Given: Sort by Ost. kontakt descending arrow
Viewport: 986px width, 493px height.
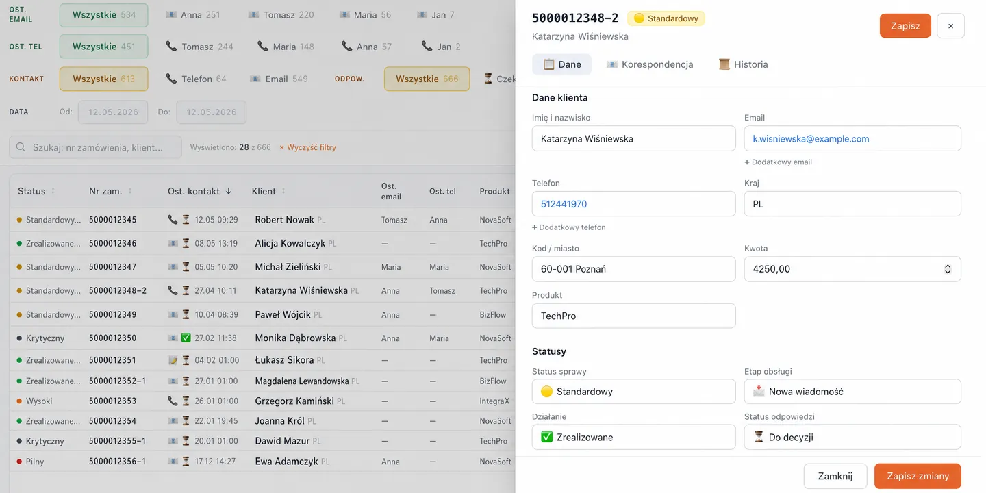Looking at the screenshot, I should tap(229, 191).
